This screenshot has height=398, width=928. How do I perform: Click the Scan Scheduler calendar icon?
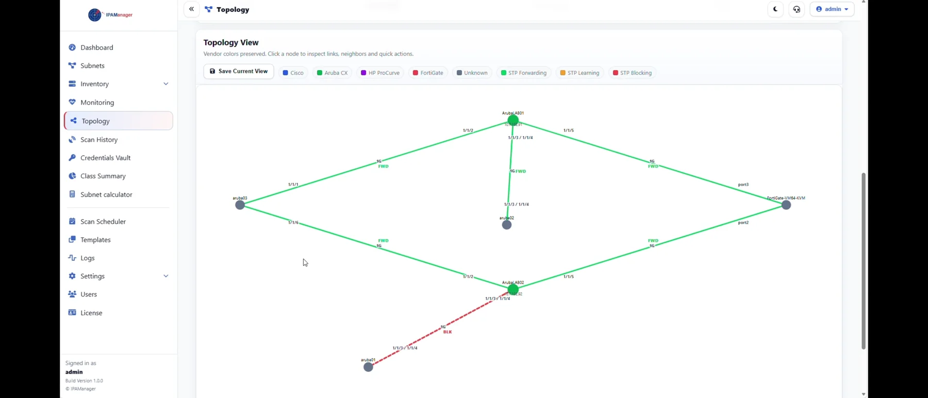(72, 221)
